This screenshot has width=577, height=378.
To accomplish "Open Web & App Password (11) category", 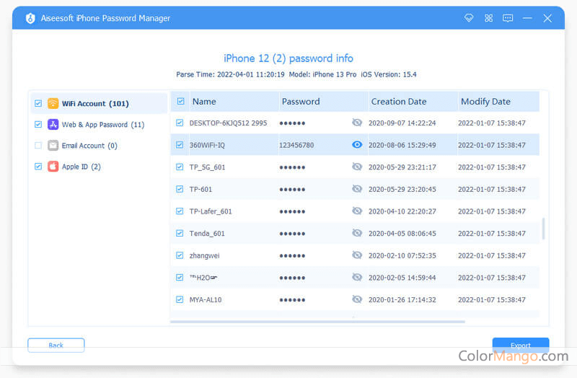I will (x=102, y=125).
